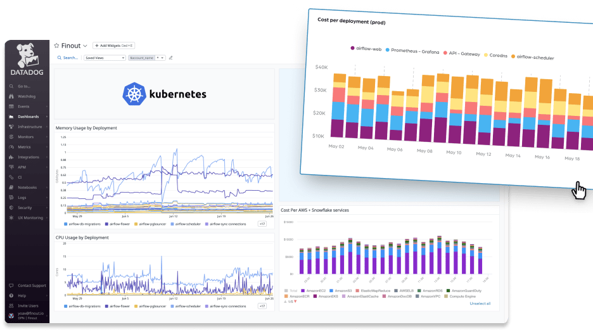Click the Memory Usage by Deployment title

[x=86, y=128]
